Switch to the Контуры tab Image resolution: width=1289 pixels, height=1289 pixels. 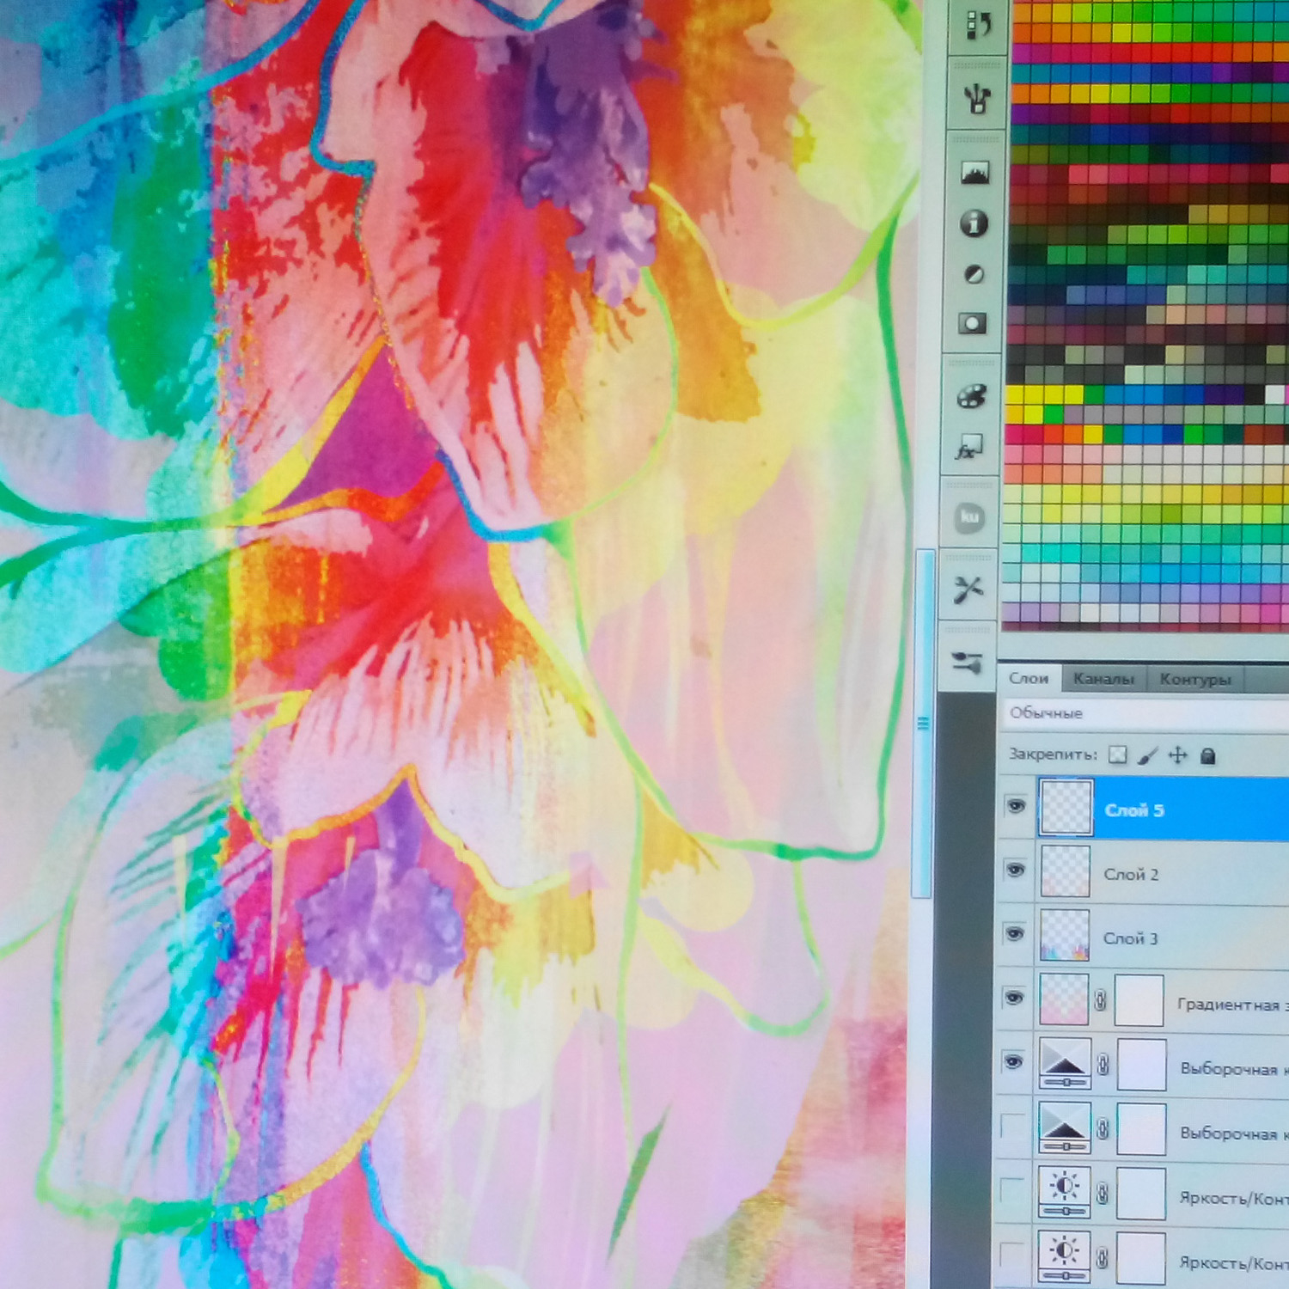pos(1195,680)
